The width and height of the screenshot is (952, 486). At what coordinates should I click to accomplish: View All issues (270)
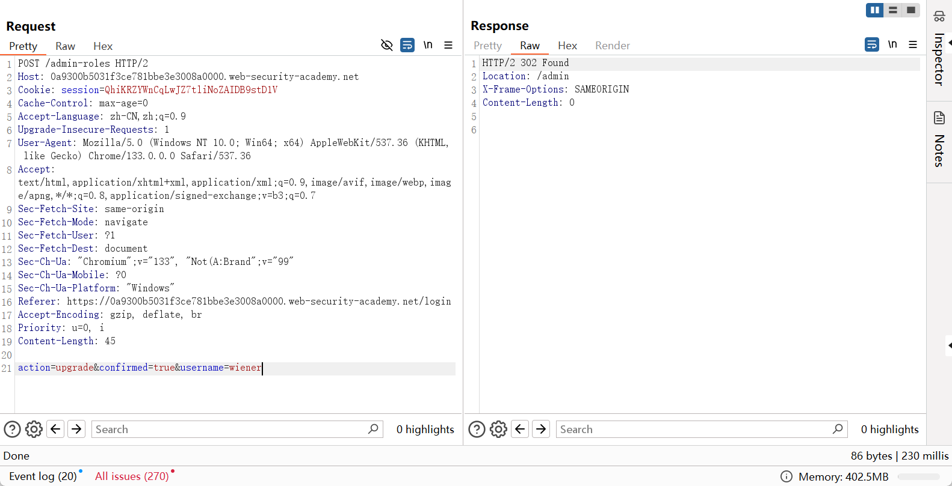coord(132,476)
